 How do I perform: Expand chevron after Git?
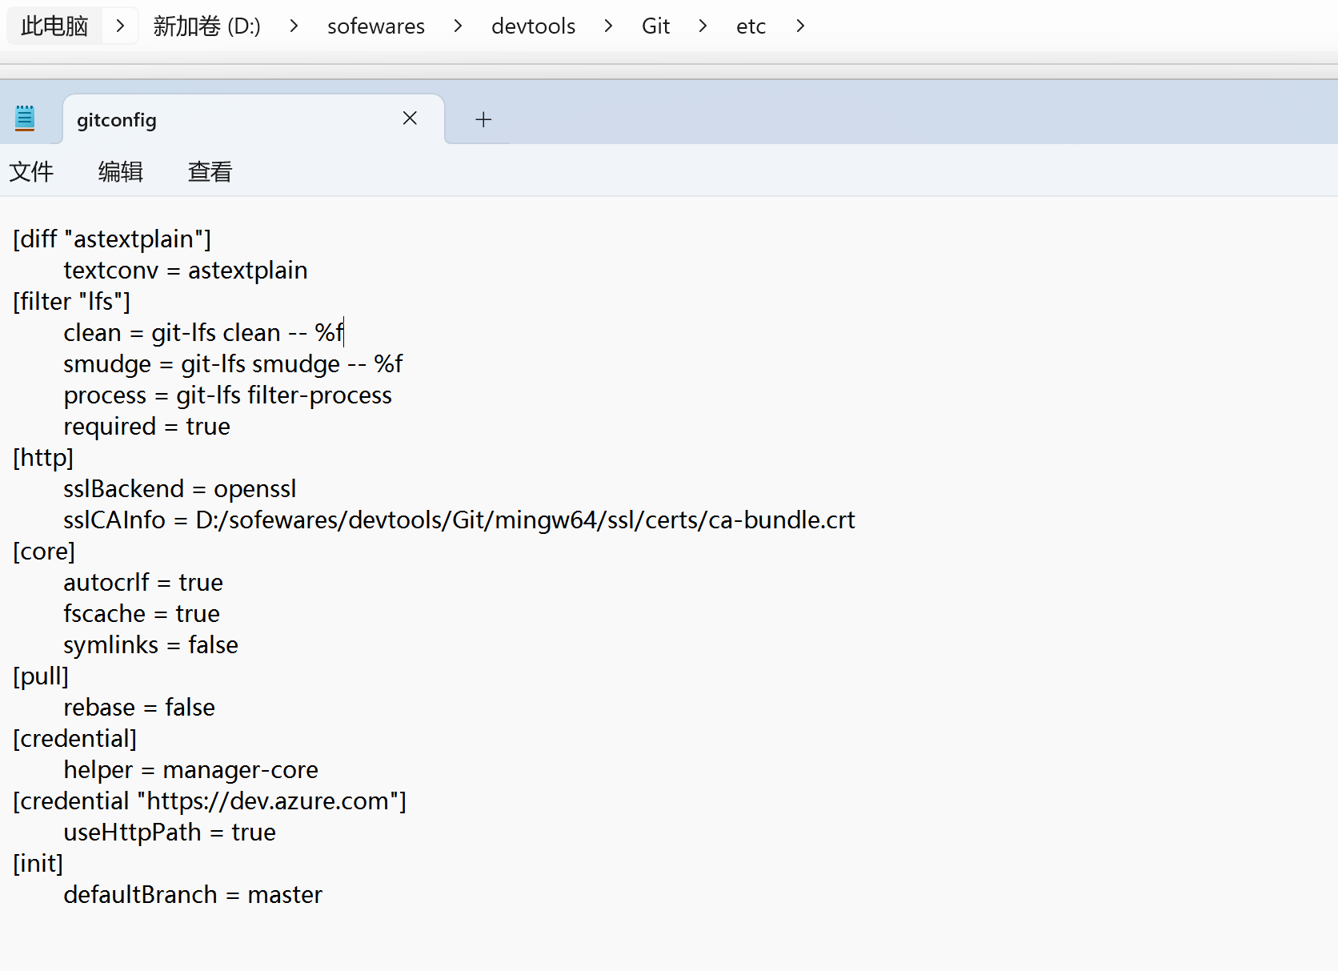(703, 26)
